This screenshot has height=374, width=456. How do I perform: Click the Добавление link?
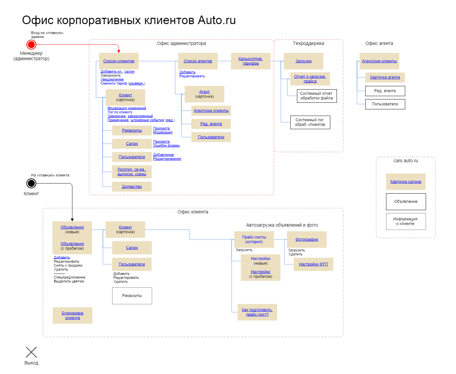[163, 155]
